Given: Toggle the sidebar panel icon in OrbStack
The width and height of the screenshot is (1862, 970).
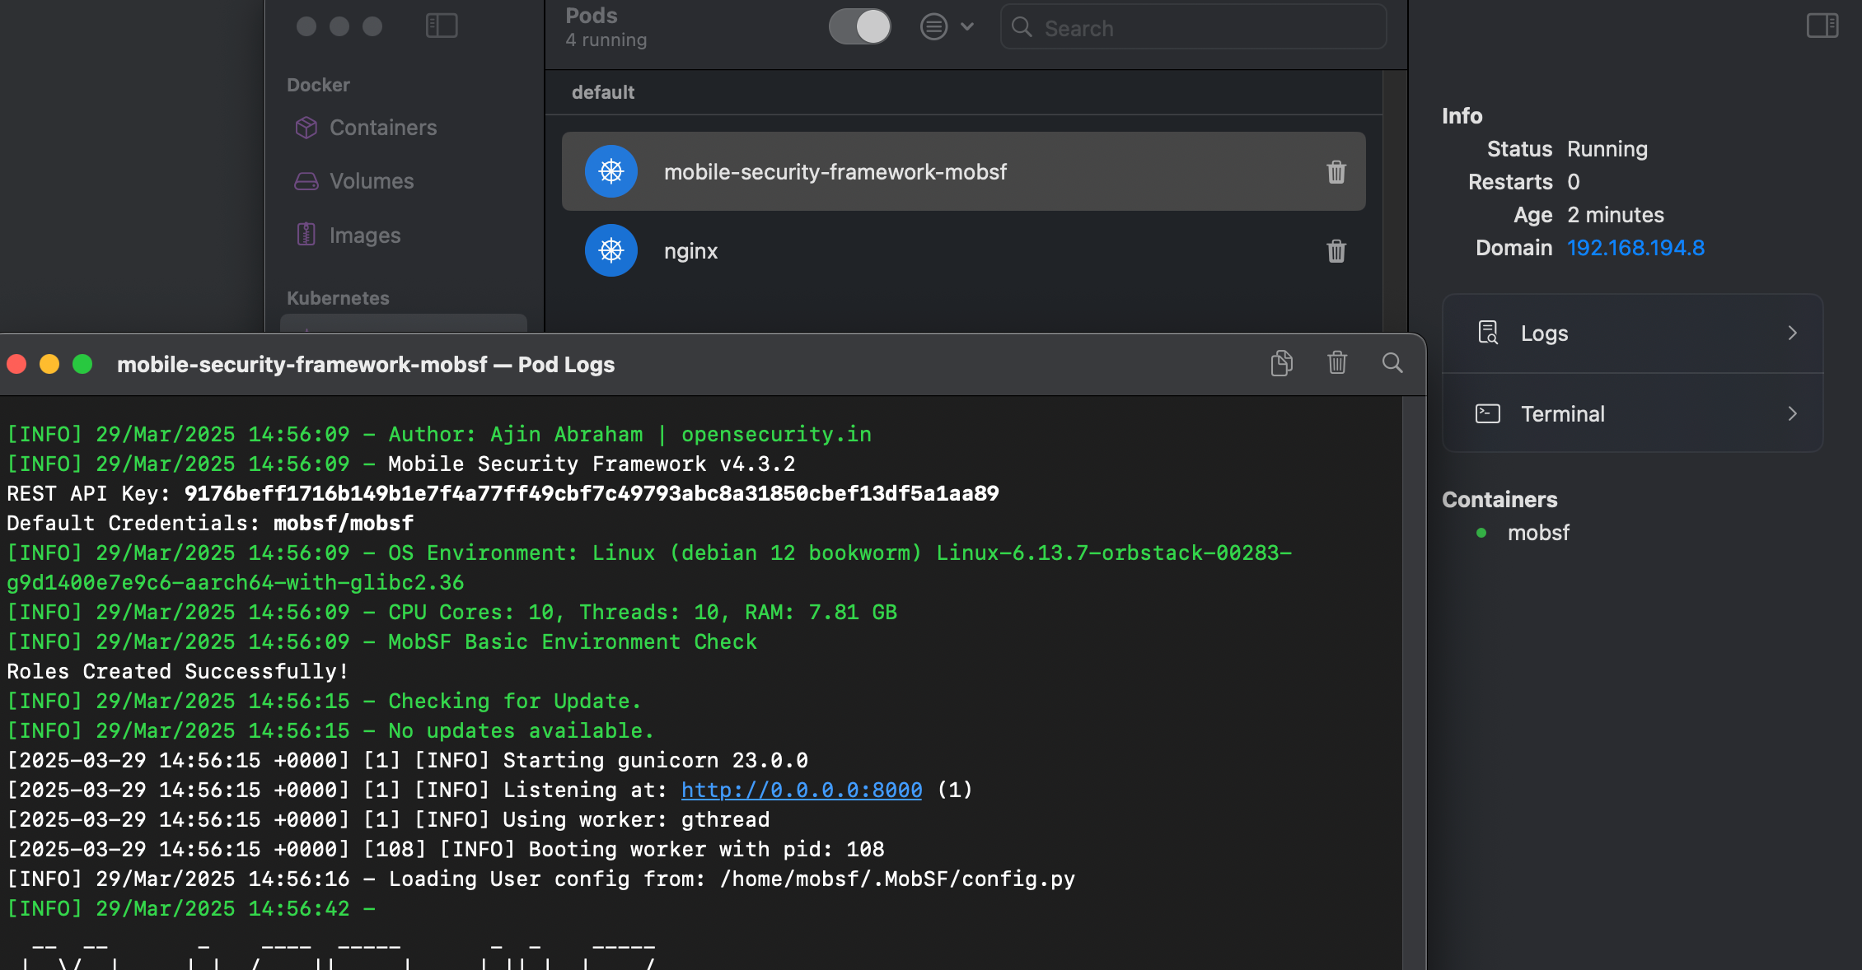Looking at the screenshot, I should tap(442, 26).
